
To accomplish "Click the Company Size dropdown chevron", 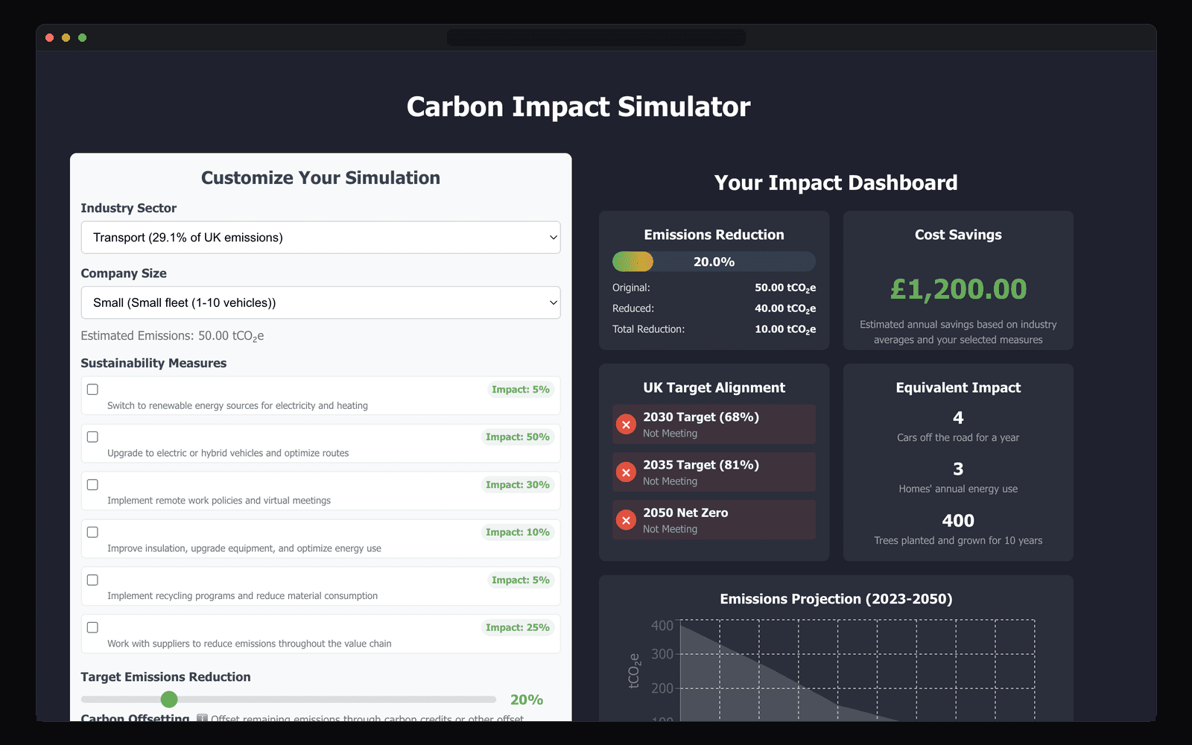I will pyautogui.click(x=553, y=302).
